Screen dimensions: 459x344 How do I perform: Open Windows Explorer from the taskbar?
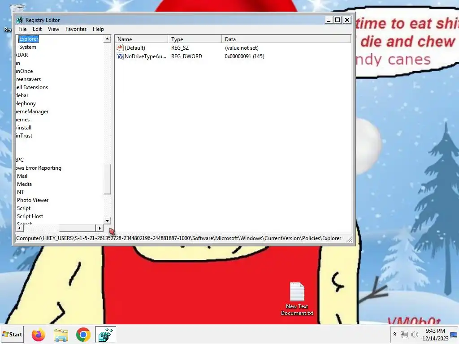61,335
